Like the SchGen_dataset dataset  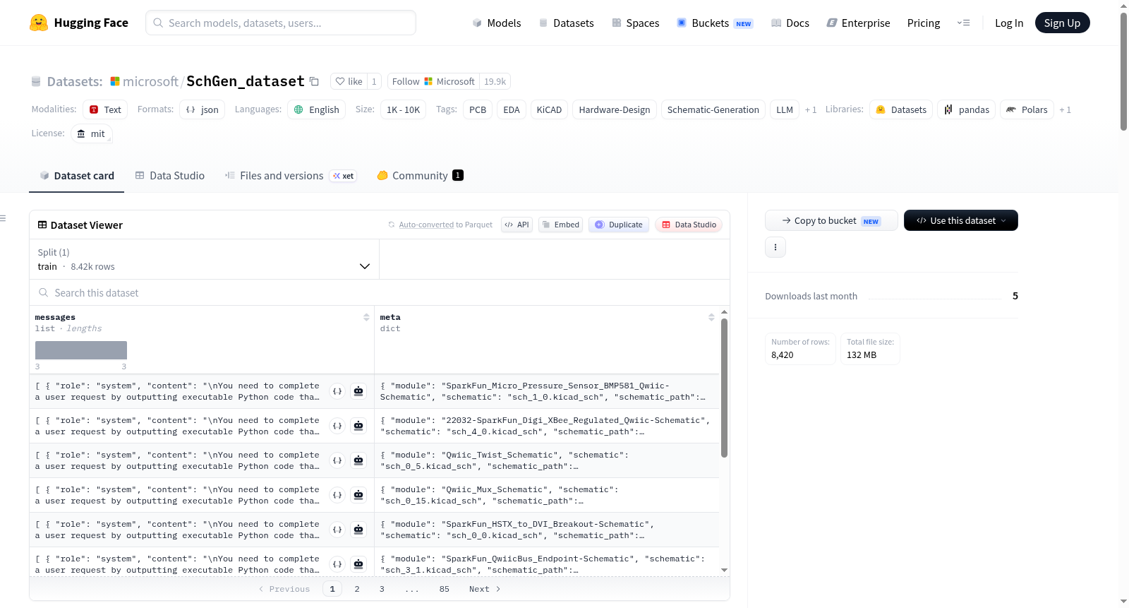coord(349,81)
